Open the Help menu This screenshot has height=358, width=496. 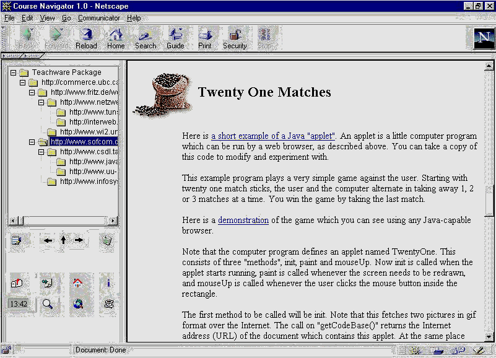134,18
